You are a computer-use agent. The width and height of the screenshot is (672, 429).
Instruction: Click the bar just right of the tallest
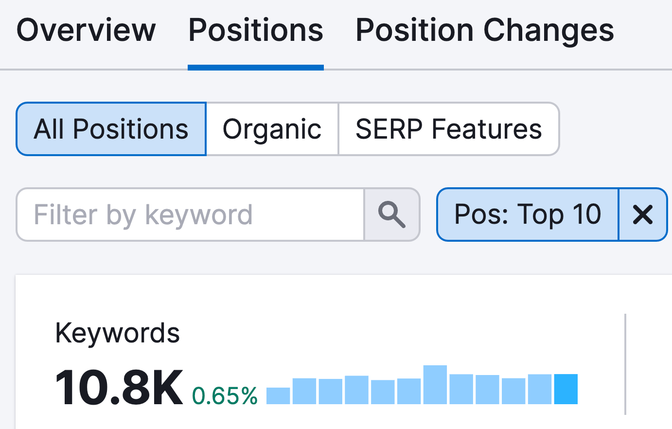point(461,389)
